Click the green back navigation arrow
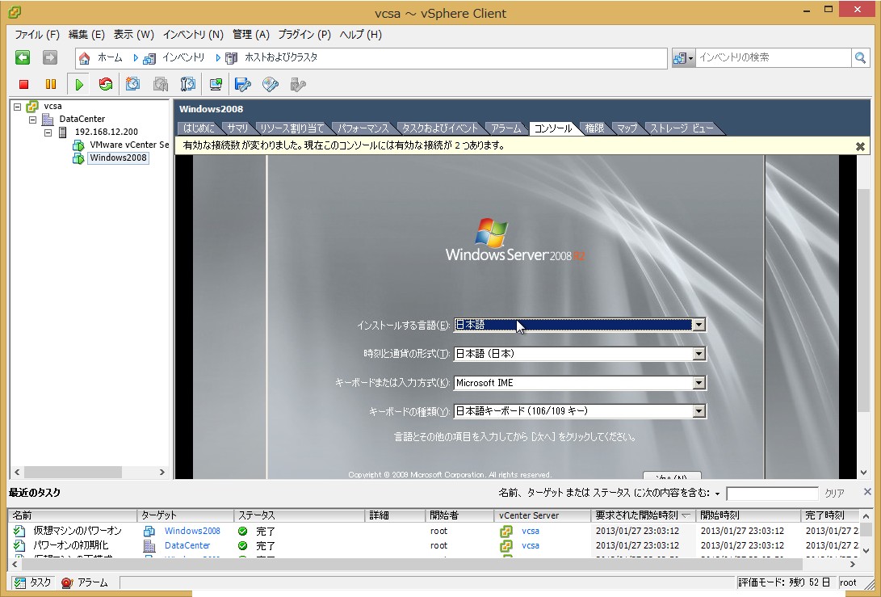Image resolution: width=881 pixels, height=597 pixels. click(x=23, y=57)
